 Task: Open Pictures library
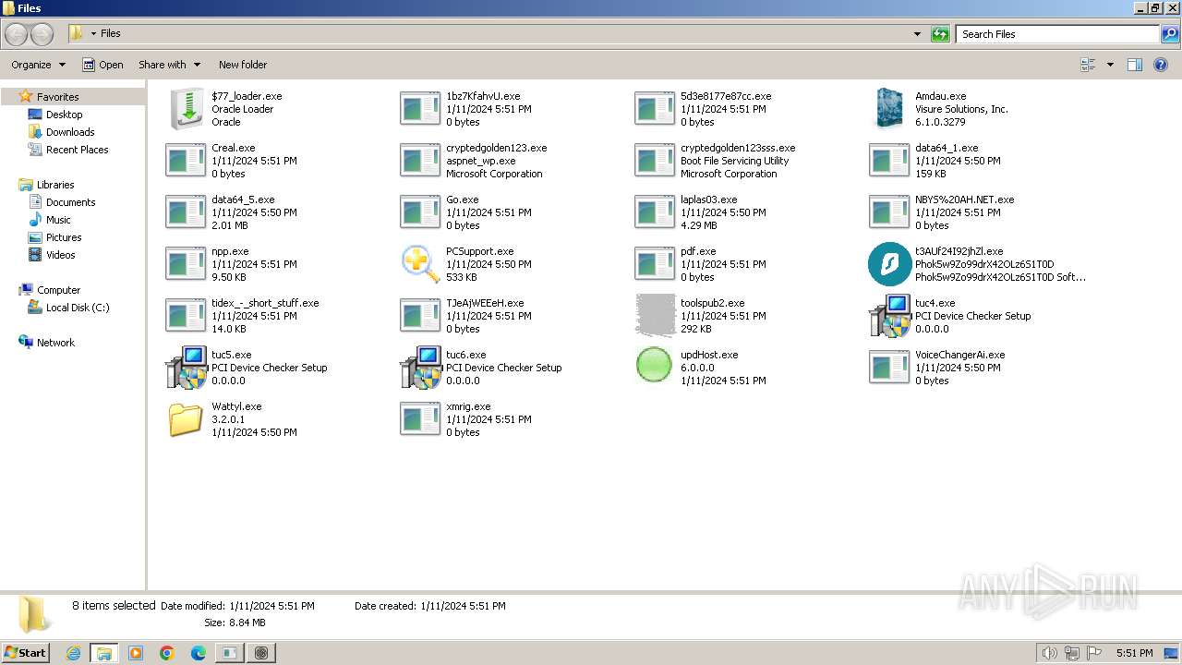[x=64, y=237]
